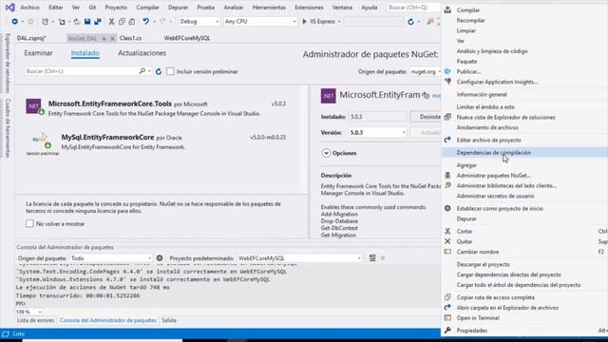Click the green IIS Express run icon
The image size is (608, 342).
click(304, 22)
